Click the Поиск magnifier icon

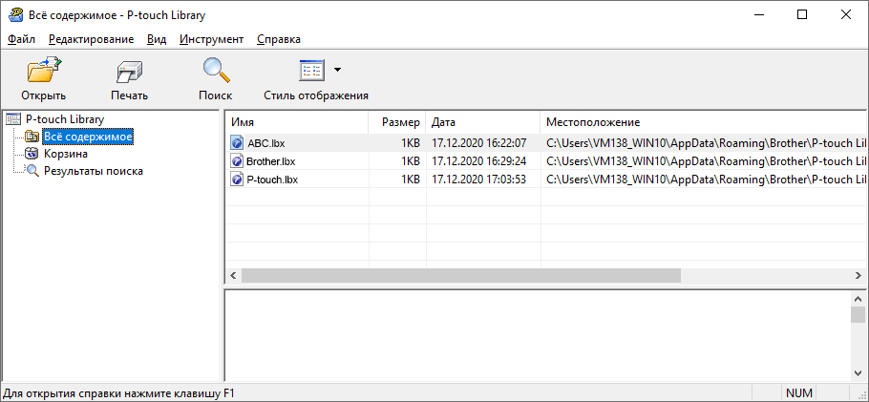click(216, 72)
